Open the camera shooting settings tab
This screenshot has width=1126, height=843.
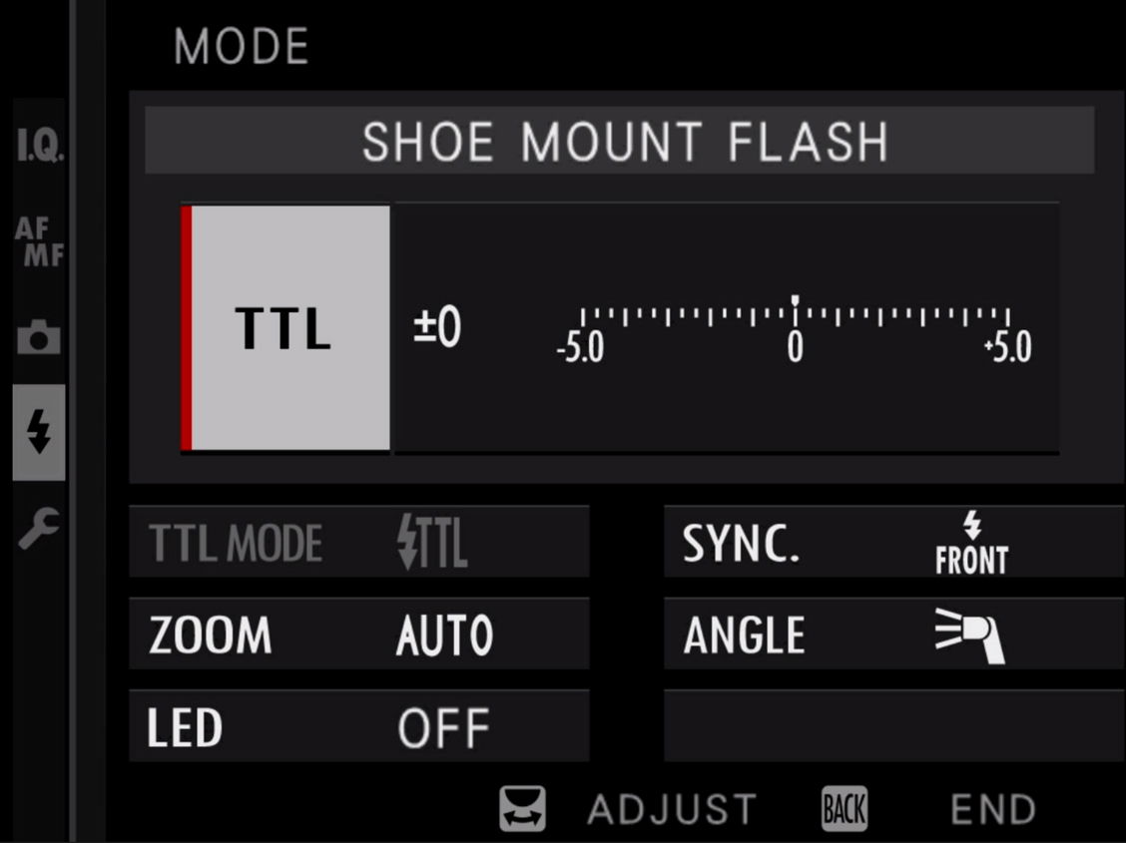click(40, 338)
